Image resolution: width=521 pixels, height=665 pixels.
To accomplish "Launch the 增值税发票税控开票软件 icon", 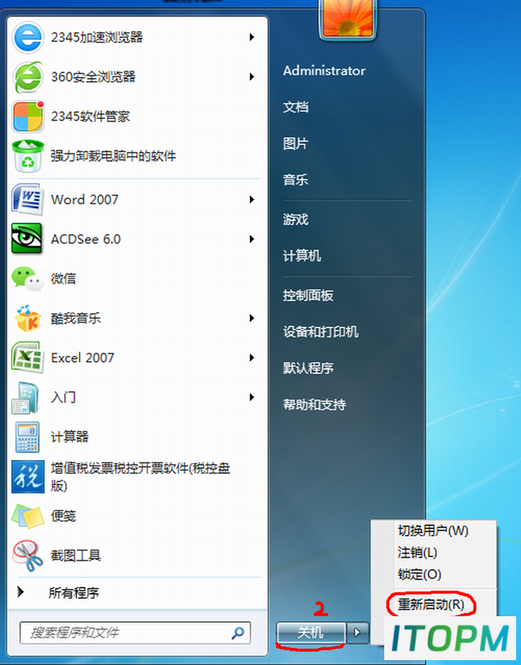I will pos(28,476).
